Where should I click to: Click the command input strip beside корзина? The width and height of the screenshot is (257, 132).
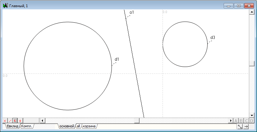point(167,126)
